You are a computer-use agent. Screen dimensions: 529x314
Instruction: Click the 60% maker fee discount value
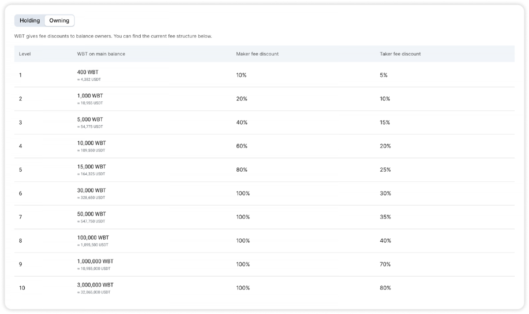[242, 146]
